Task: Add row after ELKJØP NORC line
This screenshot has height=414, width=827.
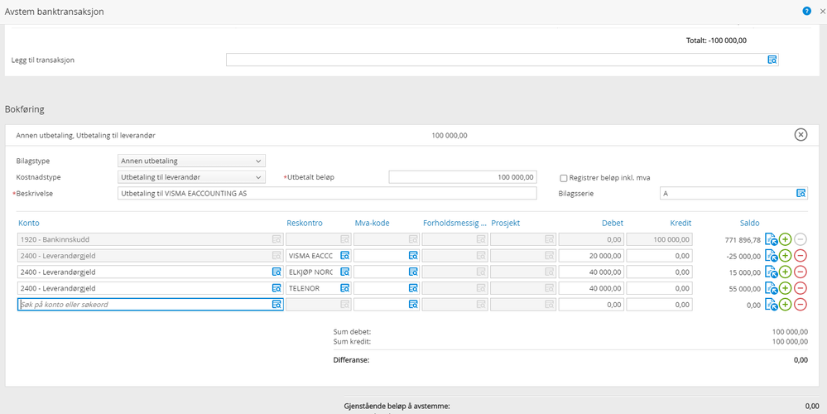Action: pyautogui.click(x=786, y=272)
